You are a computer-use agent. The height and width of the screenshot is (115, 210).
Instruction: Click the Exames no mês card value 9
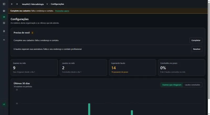point(14,68)
